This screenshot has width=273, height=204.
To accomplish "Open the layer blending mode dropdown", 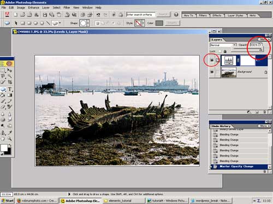I will point(235,45).
